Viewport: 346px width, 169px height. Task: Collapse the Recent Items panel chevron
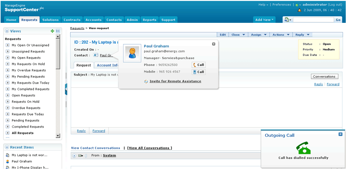tap(7, 147)
